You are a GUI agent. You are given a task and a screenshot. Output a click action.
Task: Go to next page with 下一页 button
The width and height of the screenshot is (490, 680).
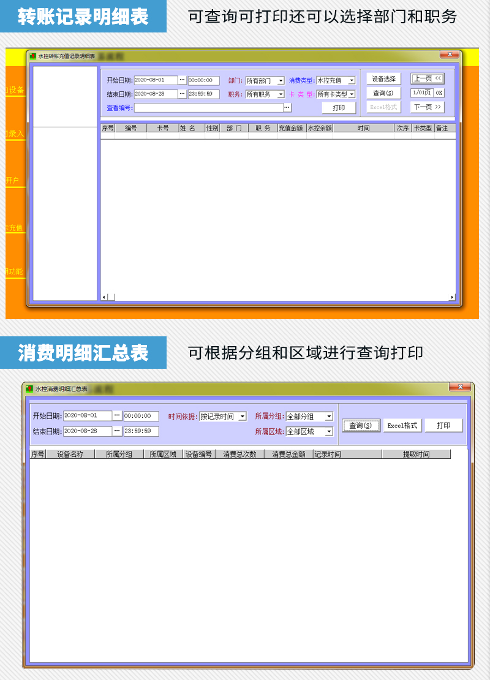pyautogui.click(x=427, y=107)
